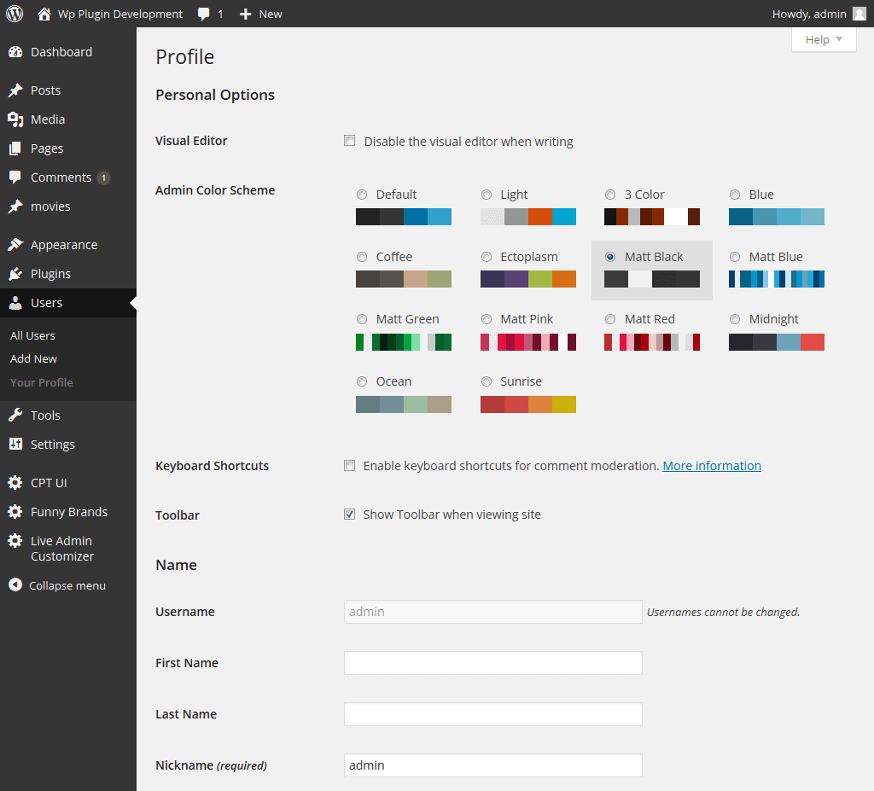874x791 pixels.
Task: Click the WordPress logo icon
Action: click(15, 14)
